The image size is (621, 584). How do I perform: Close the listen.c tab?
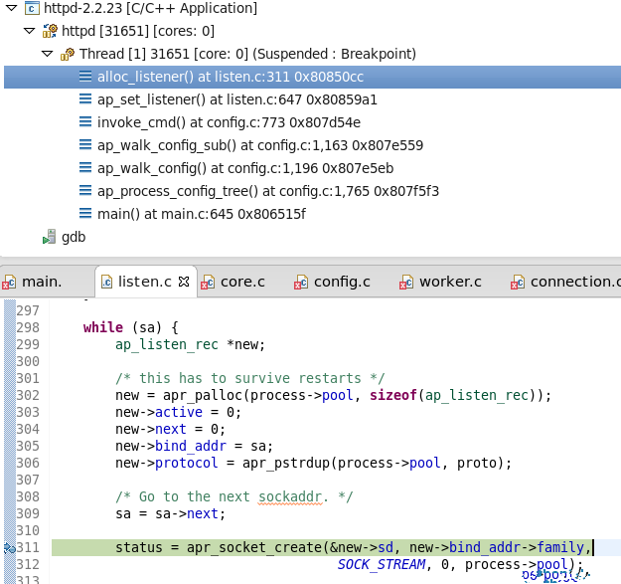coord(184,282)
